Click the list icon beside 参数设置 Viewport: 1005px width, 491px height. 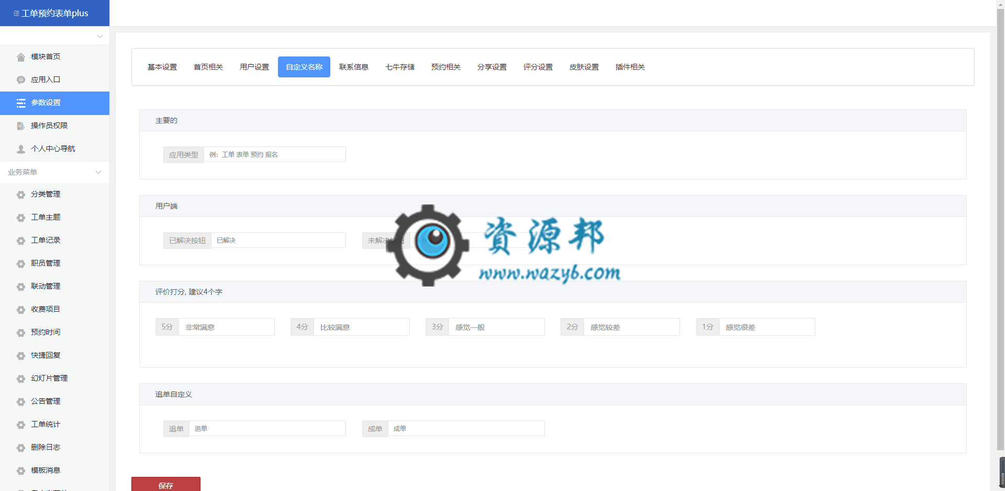pos(21,103)
